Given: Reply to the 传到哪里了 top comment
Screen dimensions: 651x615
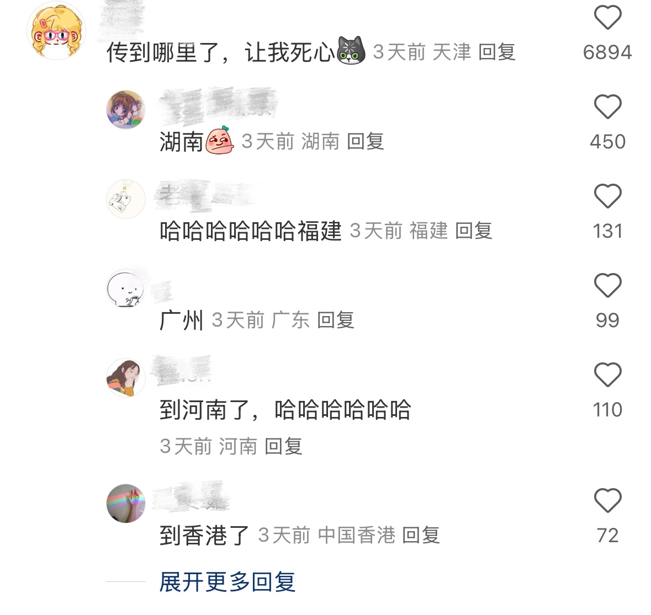Looking at the screenshot, I should tap(496, 52).
